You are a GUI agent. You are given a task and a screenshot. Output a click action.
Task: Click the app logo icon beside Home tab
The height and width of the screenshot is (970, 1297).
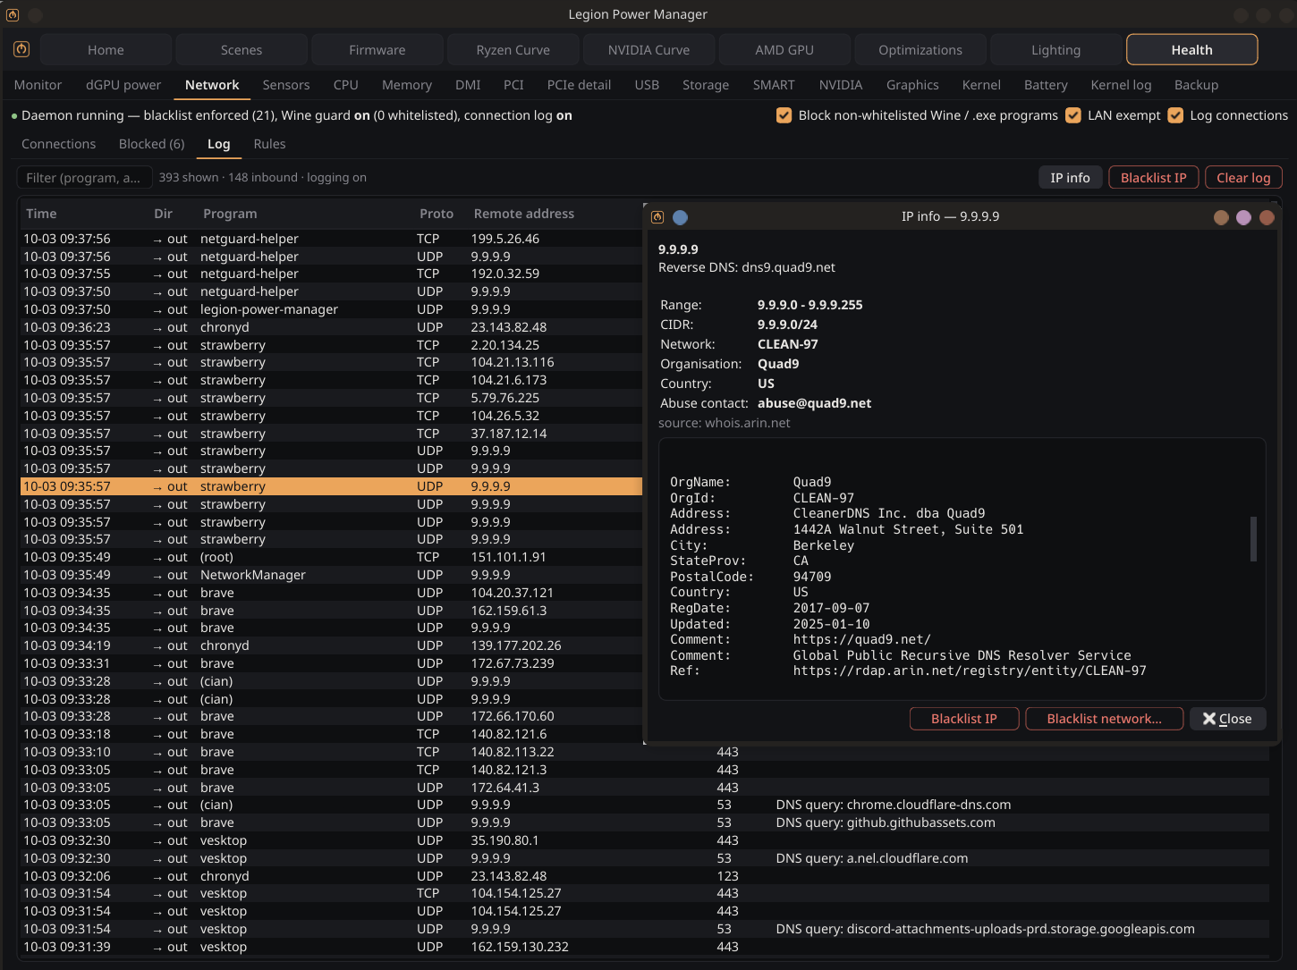click(x=21, y=49)
